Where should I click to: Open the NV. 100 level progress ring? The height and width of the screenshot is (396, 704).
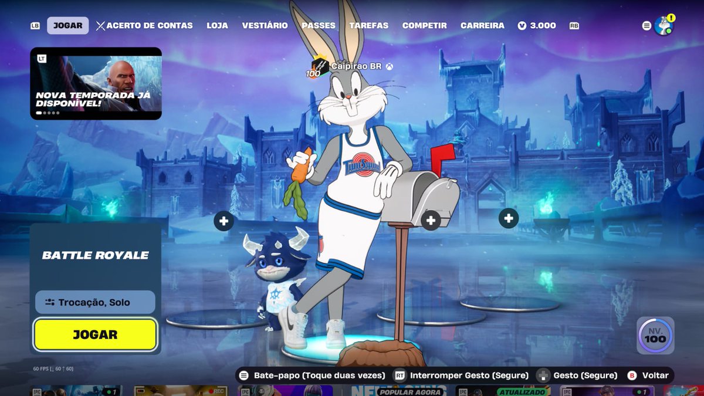[655, 336]
